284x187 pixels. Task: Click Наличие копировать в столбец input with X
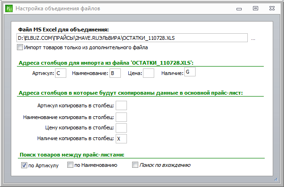pyautogui.click(x=121, y=139)
